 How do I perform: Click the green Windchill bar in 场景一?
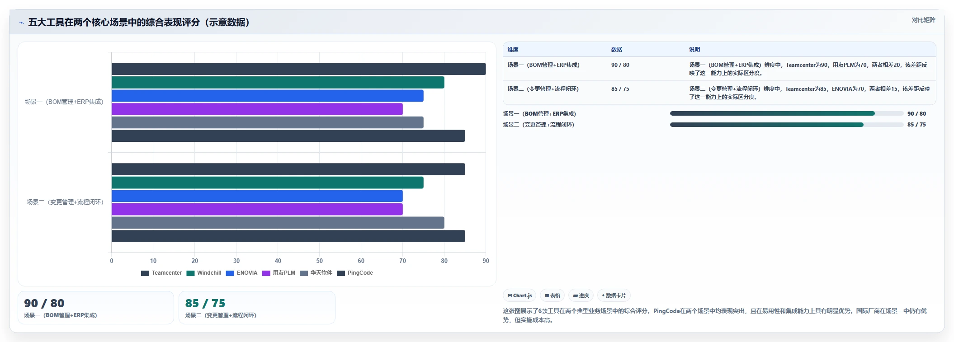coord(278,82)
